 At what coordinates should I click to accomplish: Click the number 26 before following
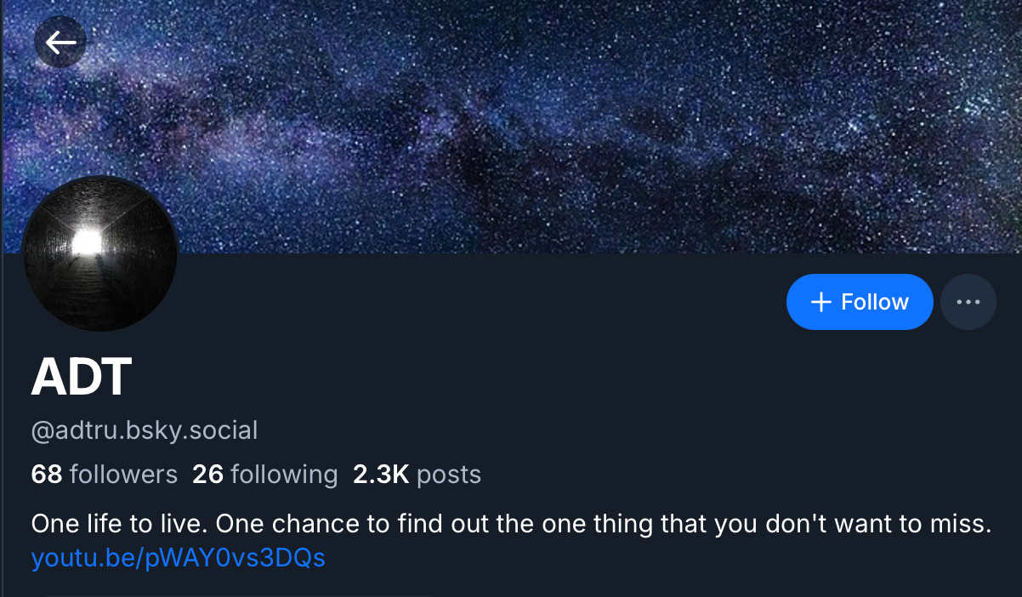click(207, 474)
